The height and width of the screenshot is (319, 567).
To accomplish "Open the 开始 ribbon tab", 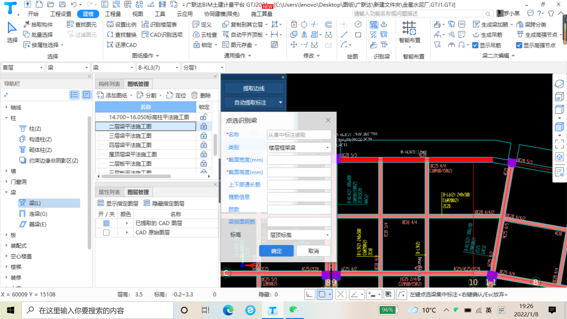I will pyautogui.click(x=33, y=14).
